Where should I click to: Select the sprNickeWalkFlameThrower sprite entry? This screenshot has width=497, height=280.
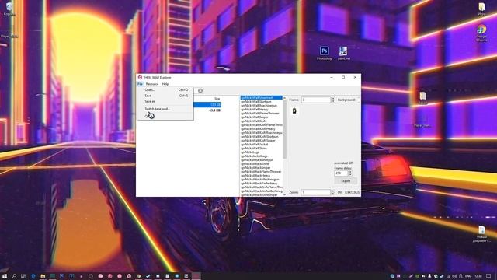pyautogui.click(x=261, y=114)
